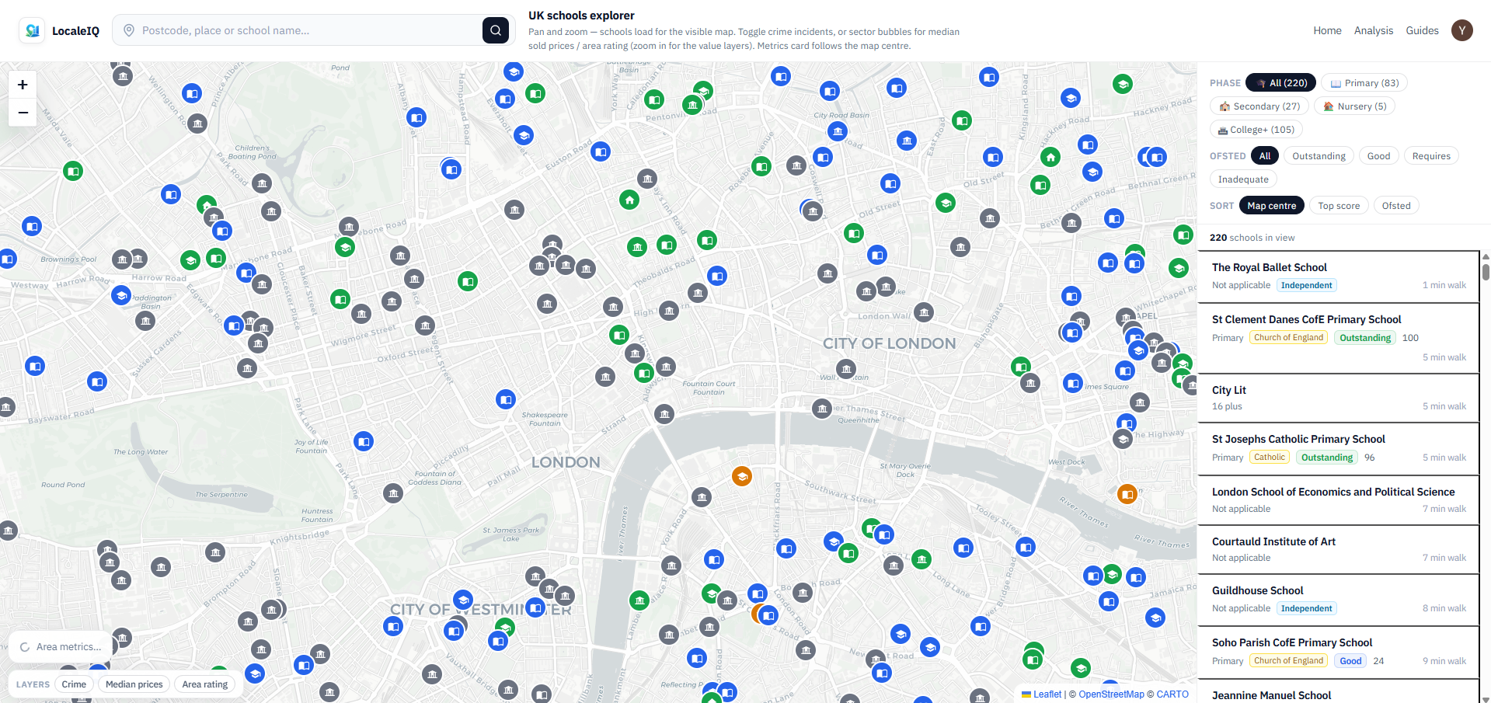Click blue marker near Shakespeare Fountain
The width and height of the screenshot is (1491, 703).
click(506, 400)
